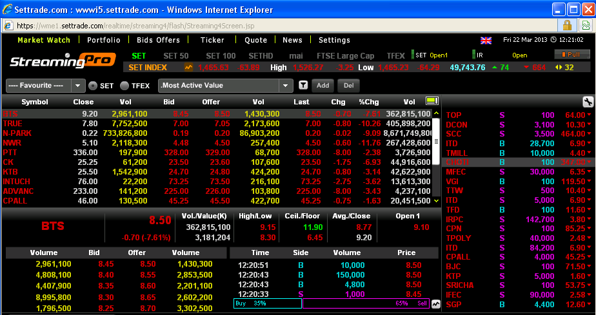596x315 pixels.
Task: Click the clock icon beside the time
Action: coord(553,40)
